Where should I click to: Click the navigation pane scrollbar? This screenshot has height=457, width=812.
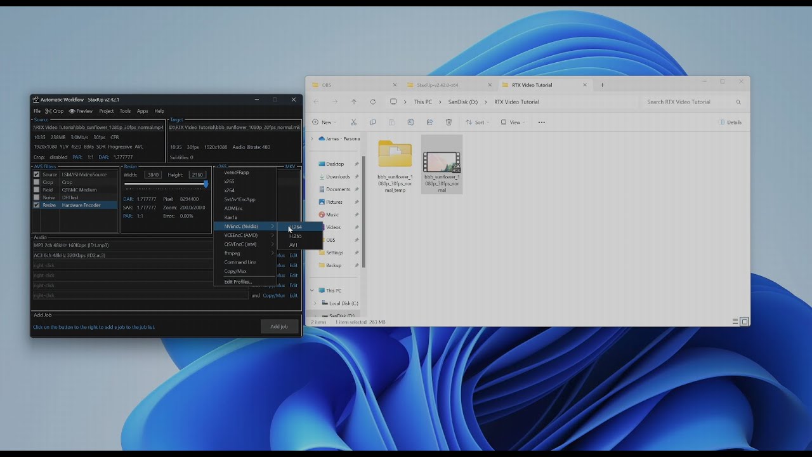[364, 213]
